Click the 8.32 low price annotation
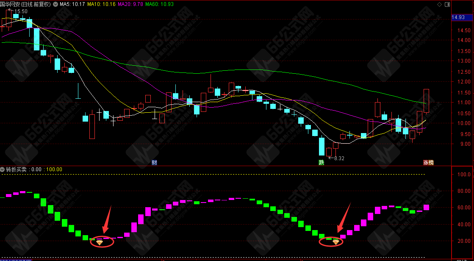The width and height of the screenshot is (474, 261). [339, 158]
